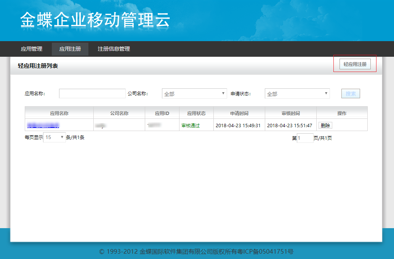Click the 应用ID column header
394x259 pixels.
(162, 113)
